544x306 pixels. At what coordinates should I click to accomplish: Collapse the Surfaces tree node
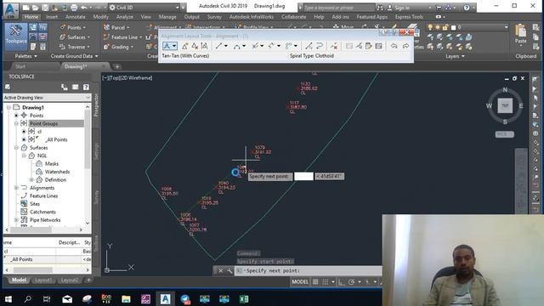[x=16, y=147]
